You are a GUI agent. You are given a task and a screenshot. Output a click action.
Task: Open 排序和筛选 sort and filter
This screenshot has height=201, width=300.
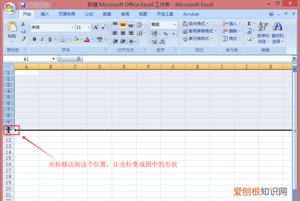coord(263,32)
